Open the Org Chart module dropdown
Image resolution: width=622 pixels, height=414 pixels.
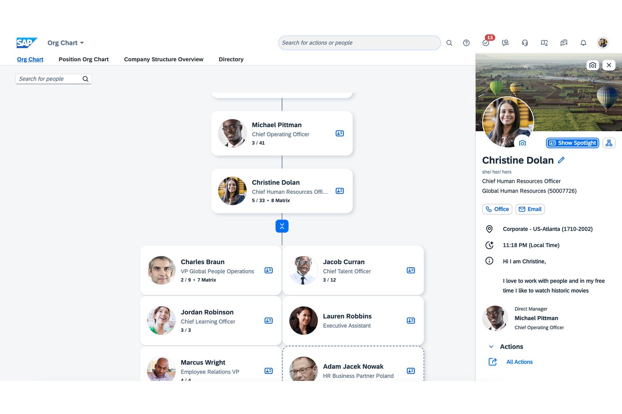(66, 43)
